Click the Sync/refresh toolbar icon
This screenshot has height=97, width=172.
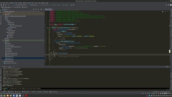pyautogui.click(x=6, y=5)
